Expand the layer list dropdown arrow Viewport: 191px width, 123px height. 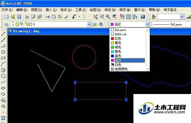(x=89, y=24)
